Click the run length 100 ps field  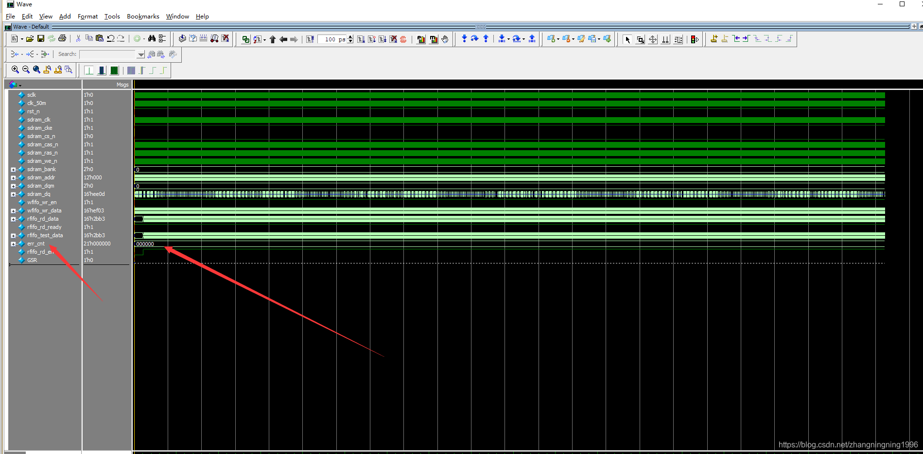pos(332,39)
